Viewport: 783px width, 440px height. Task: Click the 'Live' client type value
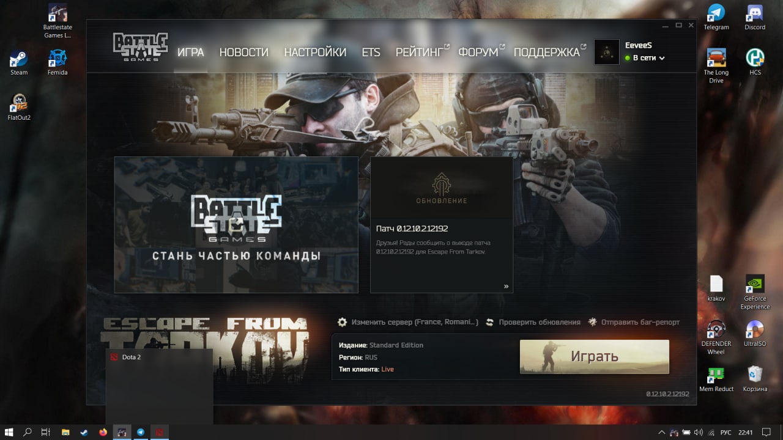click(x=387, y=369)
